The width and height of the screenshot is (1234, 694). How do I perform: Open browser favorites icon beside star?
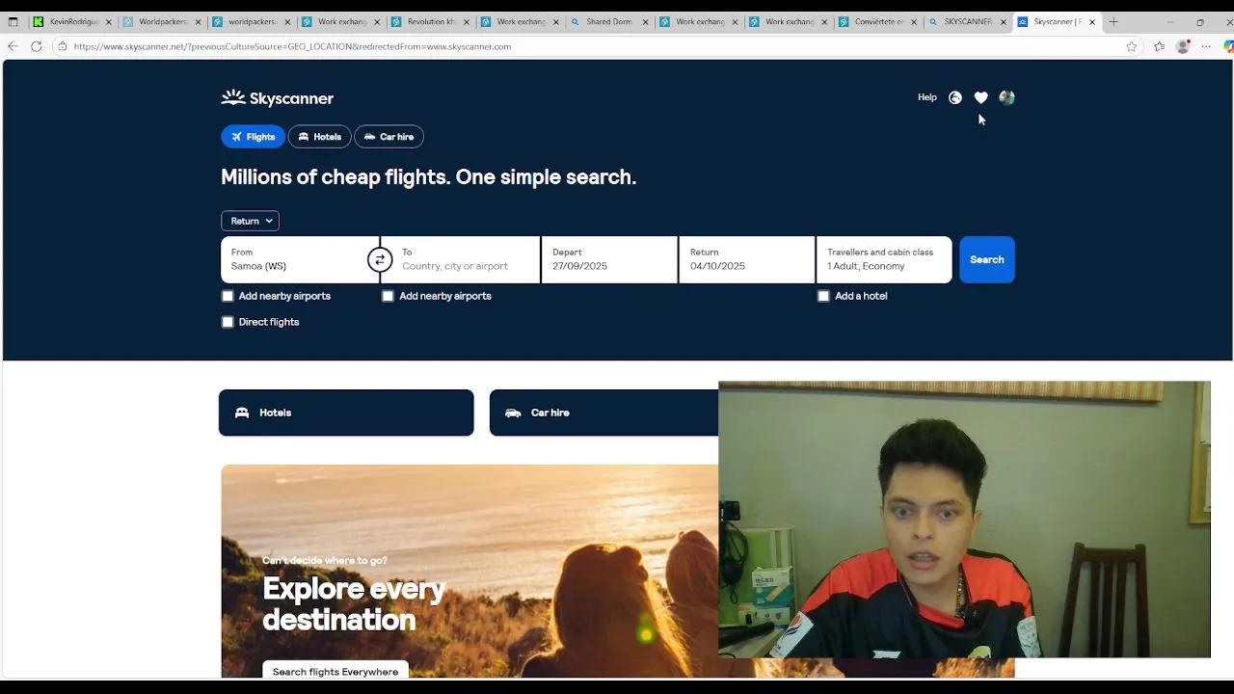(x=1159, y=46)
